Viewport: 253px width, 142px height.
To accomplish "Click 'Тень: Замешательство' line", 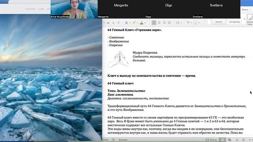I will point(126,91).
